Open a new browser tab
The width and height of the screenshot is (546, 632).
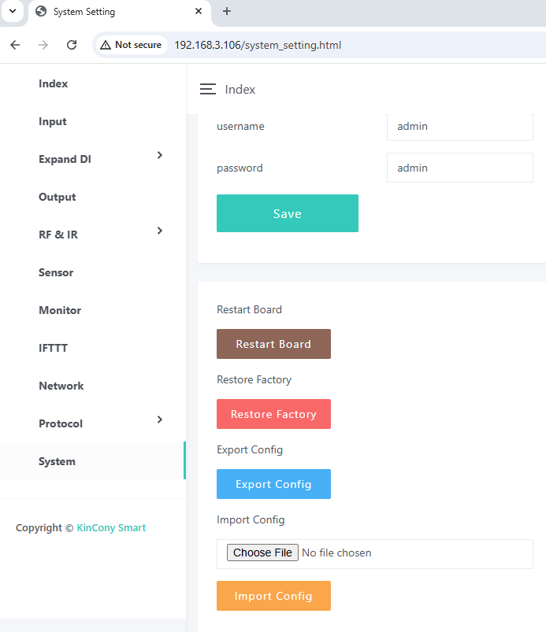(227, 11)
